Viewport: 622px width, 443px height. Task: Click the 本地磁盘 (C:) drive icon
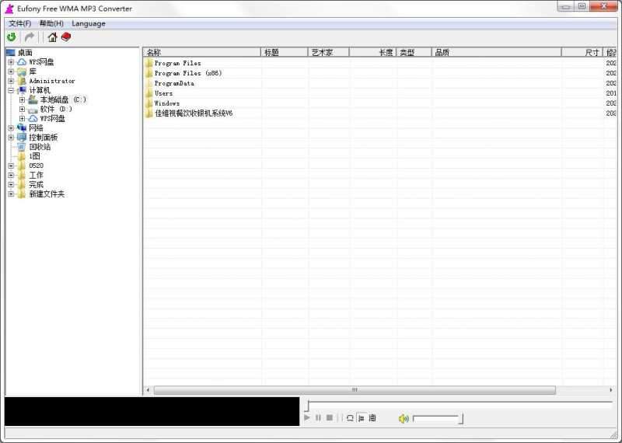(33, 99)
